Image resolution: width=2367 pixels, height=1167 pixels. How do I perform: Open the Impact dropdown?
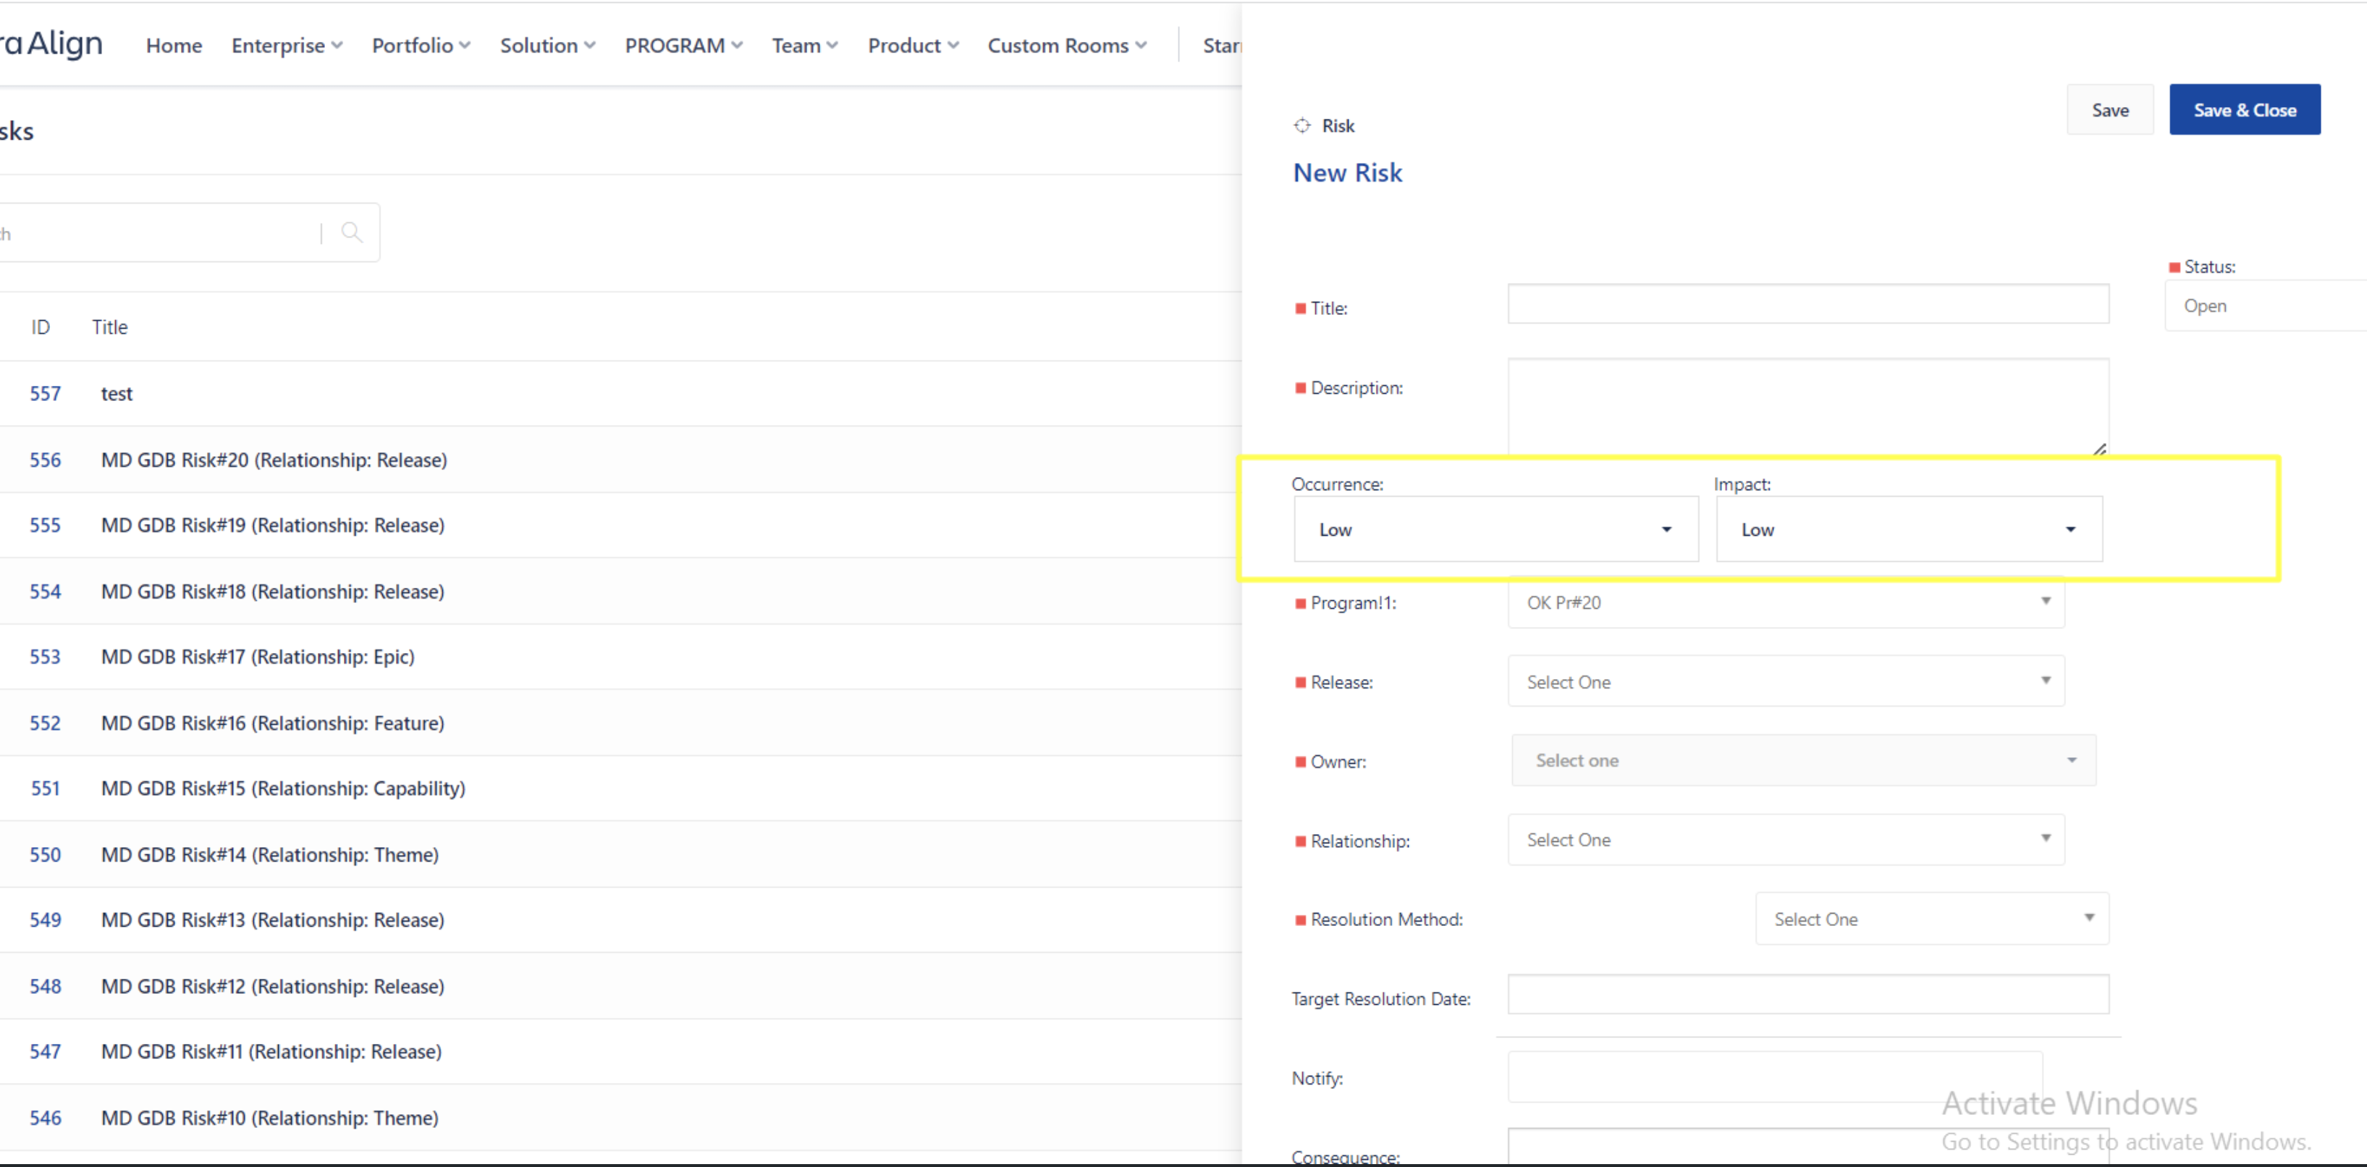[x=1909, y=529]
